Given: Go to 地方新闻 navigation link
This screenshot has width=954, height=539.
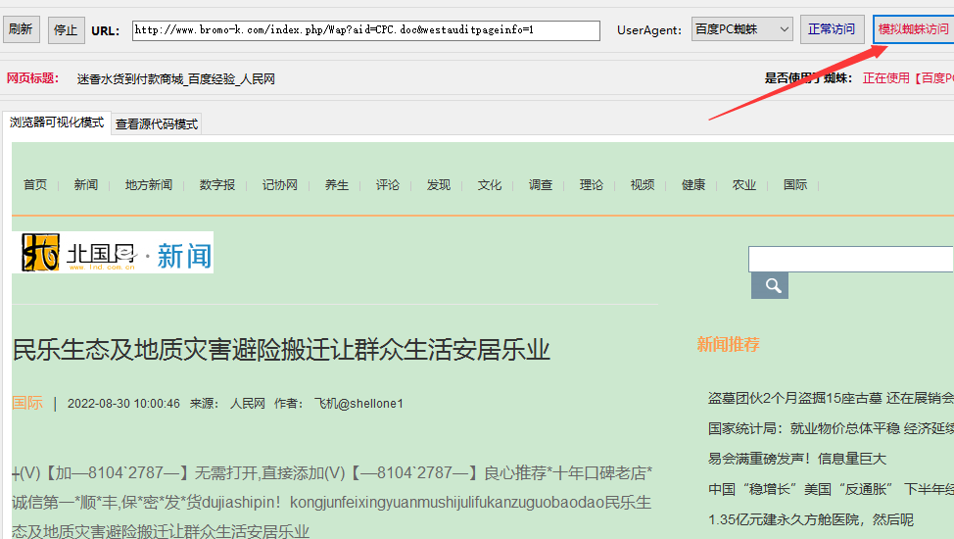Looking at the screenshot, I should (149, 185).
